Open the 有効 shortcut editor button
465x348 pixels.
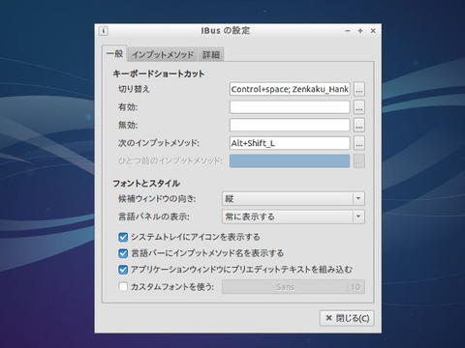tap(359, 107)
